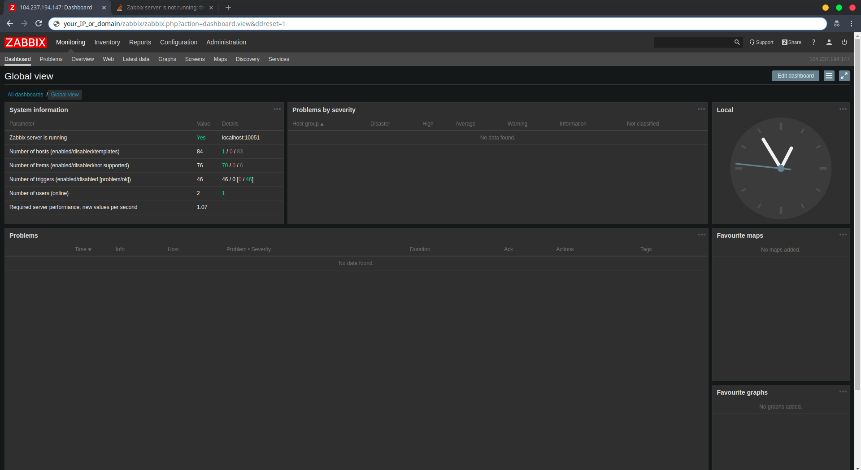Screen dimensions: 861x470
Task: Toggle fullscreen kiosk mode icon
Action: point(844,76)
